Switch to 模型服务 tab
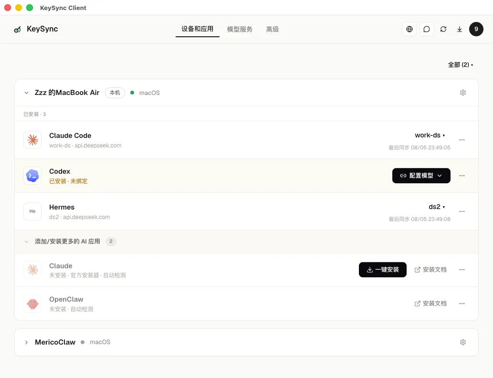 click(240, 29)
